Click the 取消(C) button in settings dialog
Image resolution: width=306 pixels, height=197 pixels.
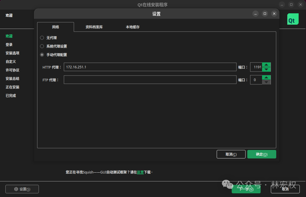click(x=231, y=154)
